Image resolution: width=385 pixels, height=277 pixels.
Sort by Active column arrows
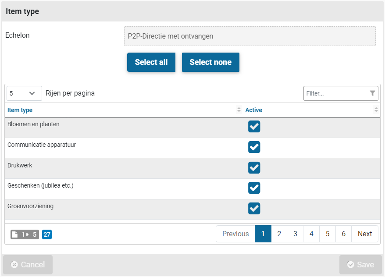click(x=376, y=110)
